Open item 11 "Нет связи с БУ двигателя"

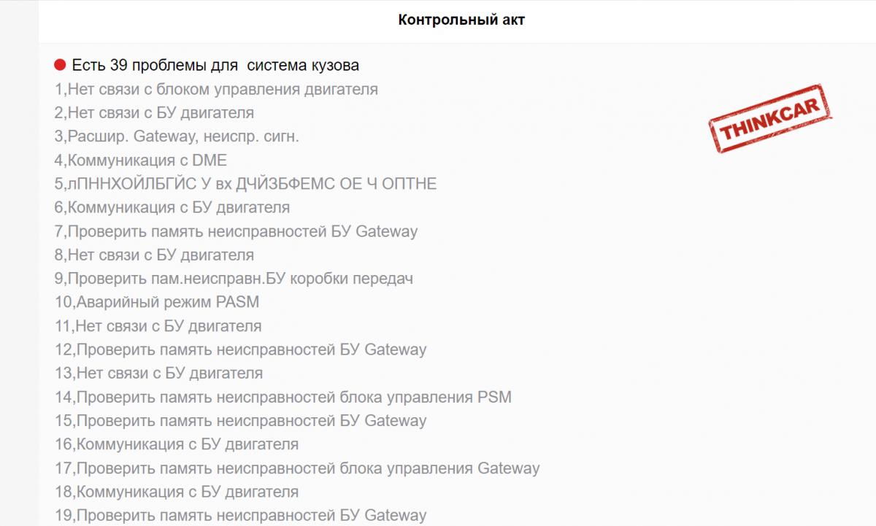point(158,326)
